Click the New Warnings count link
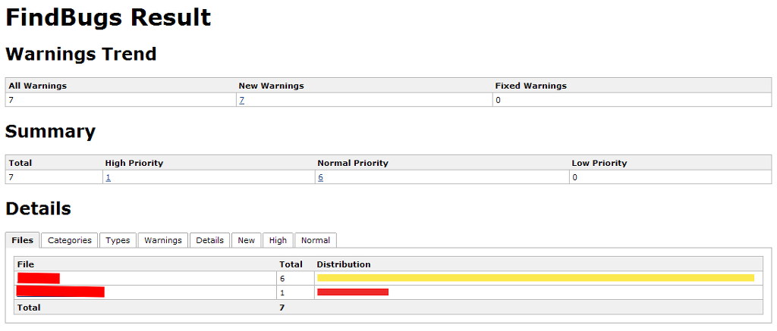Image resolution: width=777 pixels, height=331 pixels. coord(241,100)
